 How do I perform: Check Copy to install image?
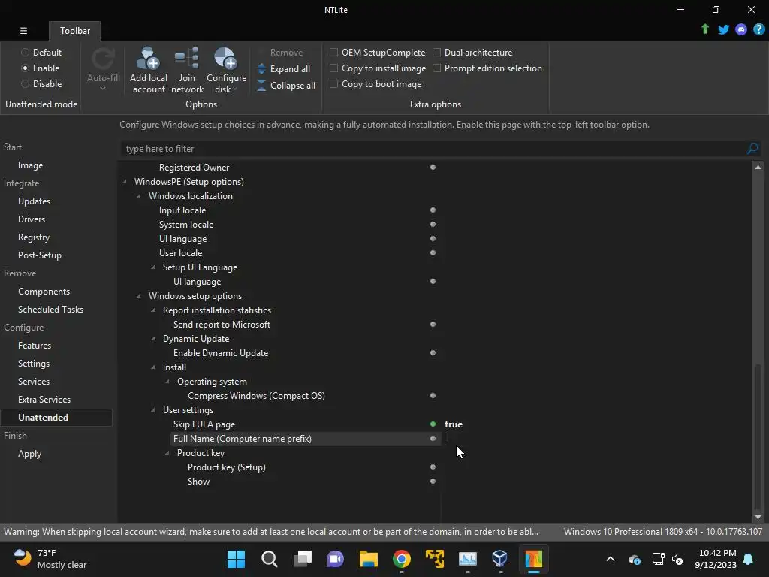pos(333,68)
